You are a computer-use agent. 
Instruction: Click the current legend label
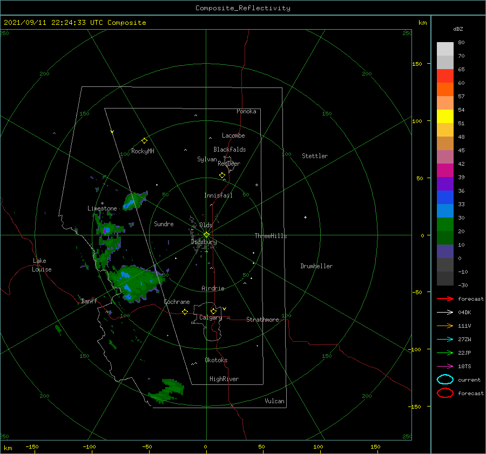click(x=469, y=380)
